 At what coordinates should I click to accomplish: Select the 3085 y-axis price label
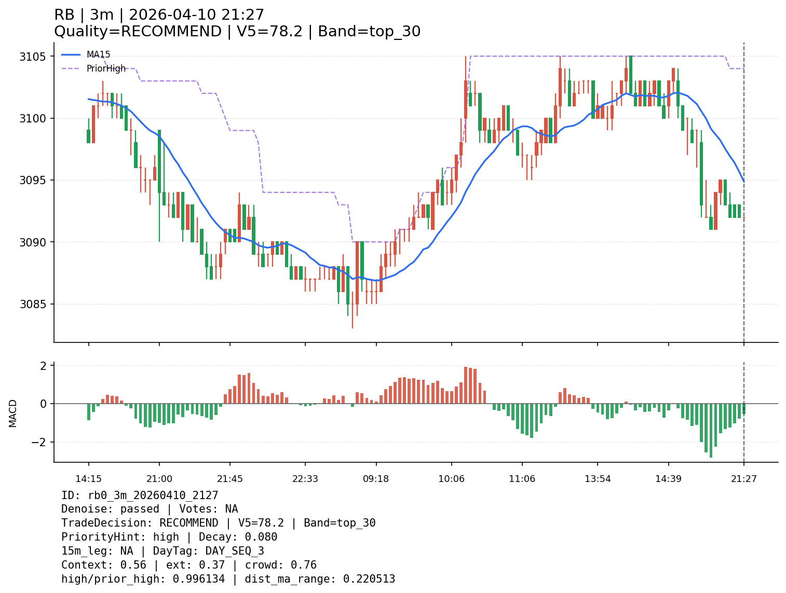tap(33, 304)
